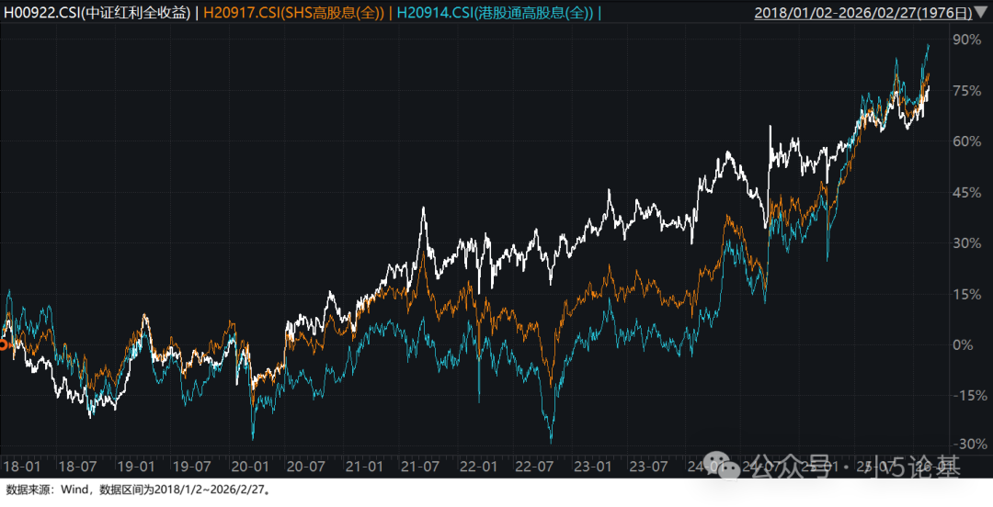Click the 2018/01/02-2026/02/27 date range link
This screenshot has width=993, height=507.
pyautogui.click(x=863, y=13)
